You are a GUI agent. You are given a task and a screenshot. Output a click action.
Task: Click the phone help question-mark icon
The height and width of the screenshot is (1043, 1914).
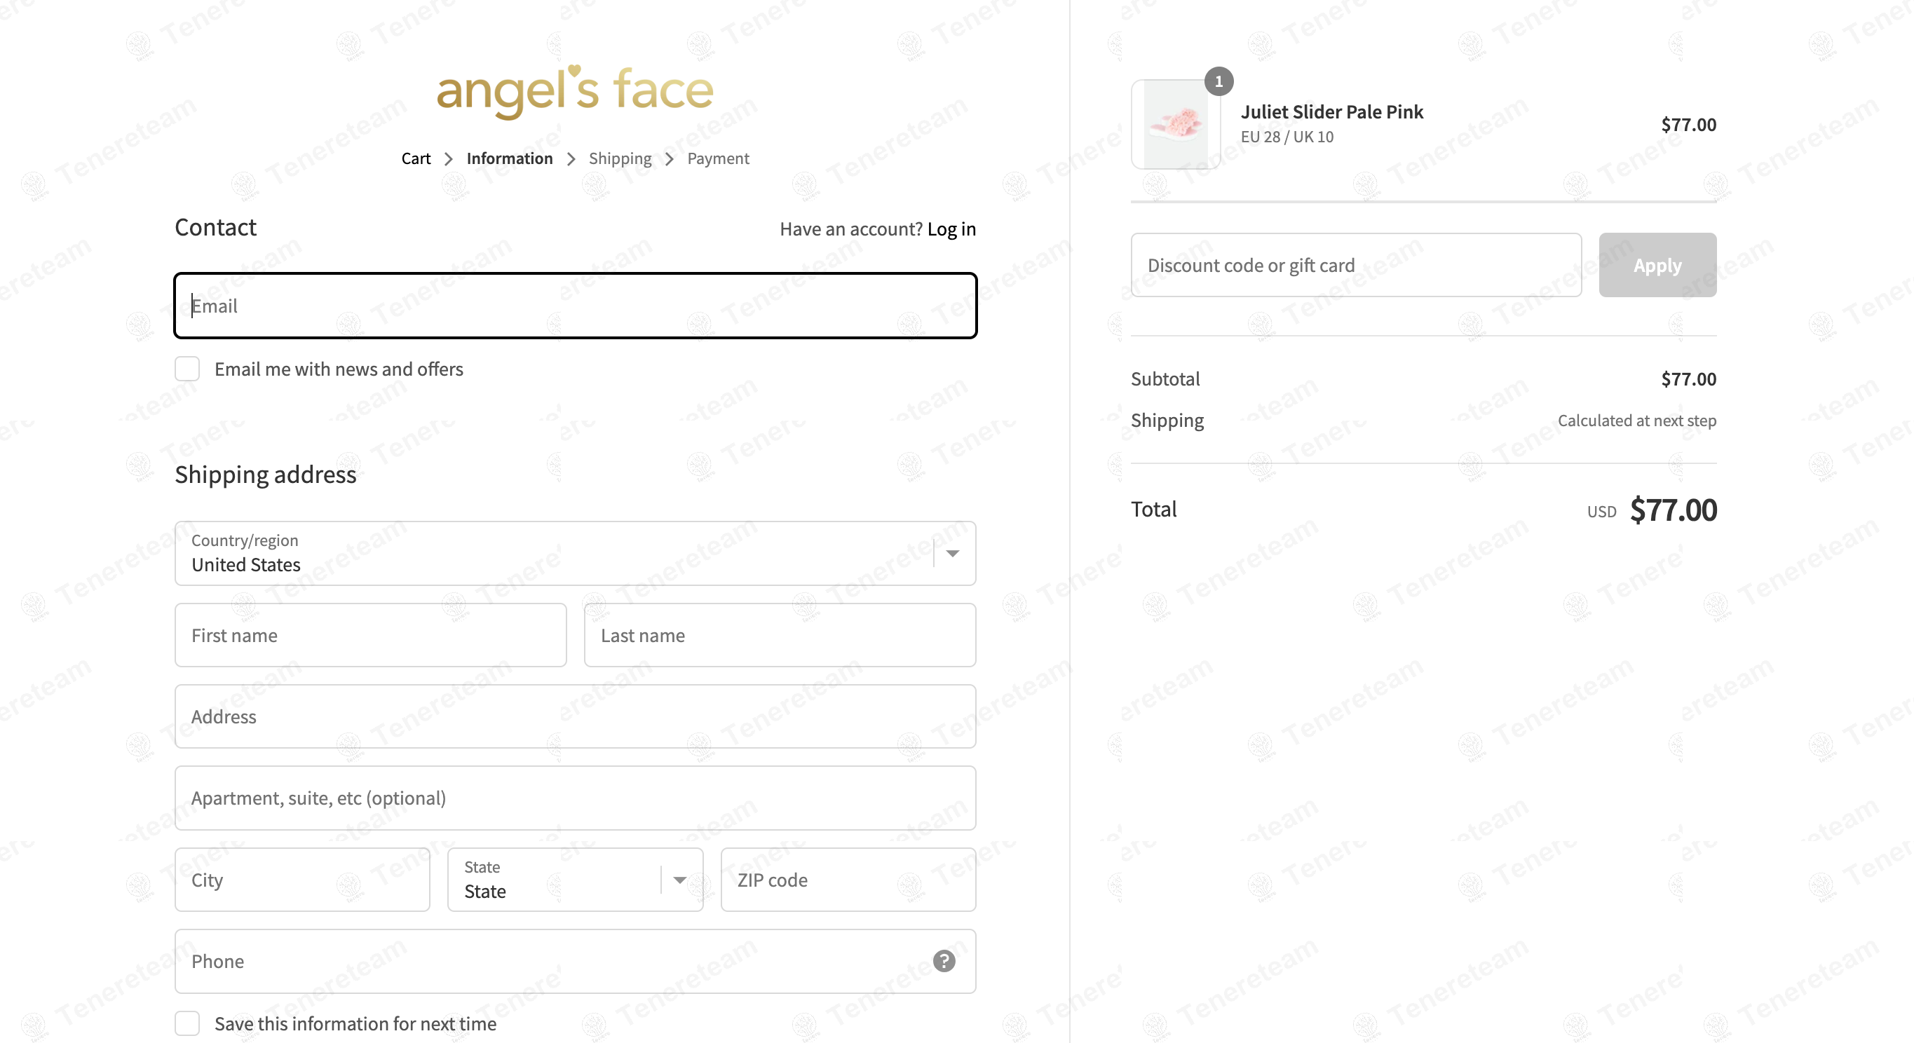[x=944, y=960]
